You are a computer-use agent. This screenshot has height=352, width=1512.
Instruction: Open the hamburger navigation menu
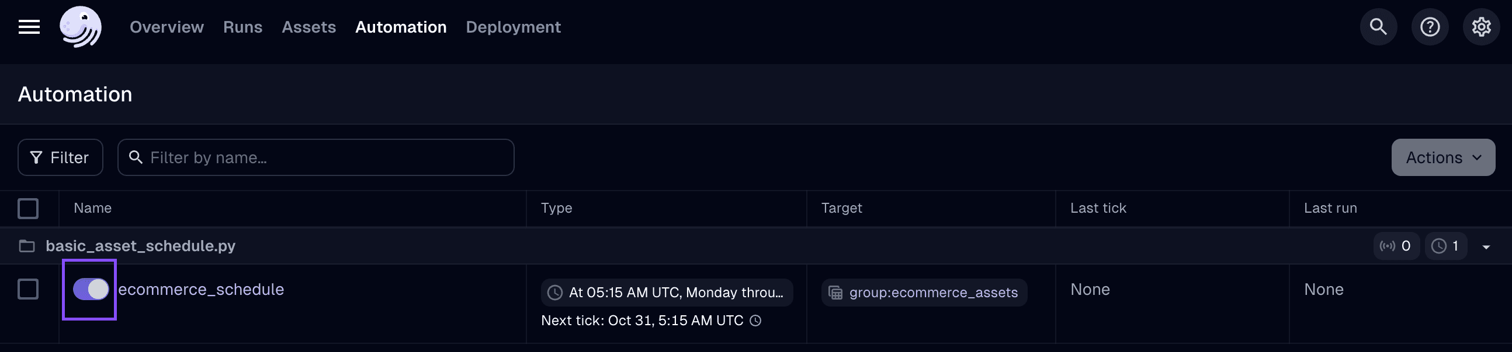[x=29, y=27]
